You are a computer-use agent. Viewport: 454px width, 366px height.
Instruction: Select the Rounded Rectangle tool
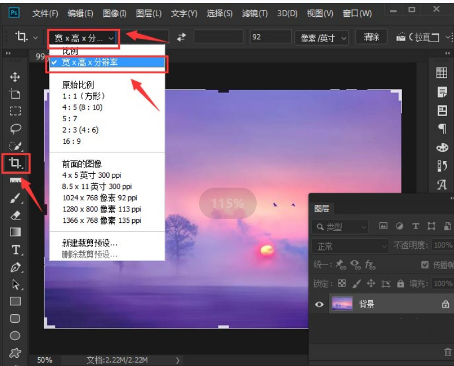[x=15, y=319]
